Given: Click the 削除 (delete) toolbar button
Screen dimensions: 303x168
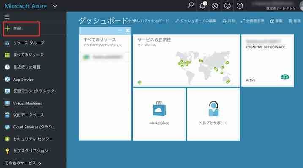Looking at the screenshot, I should point(295,21).
